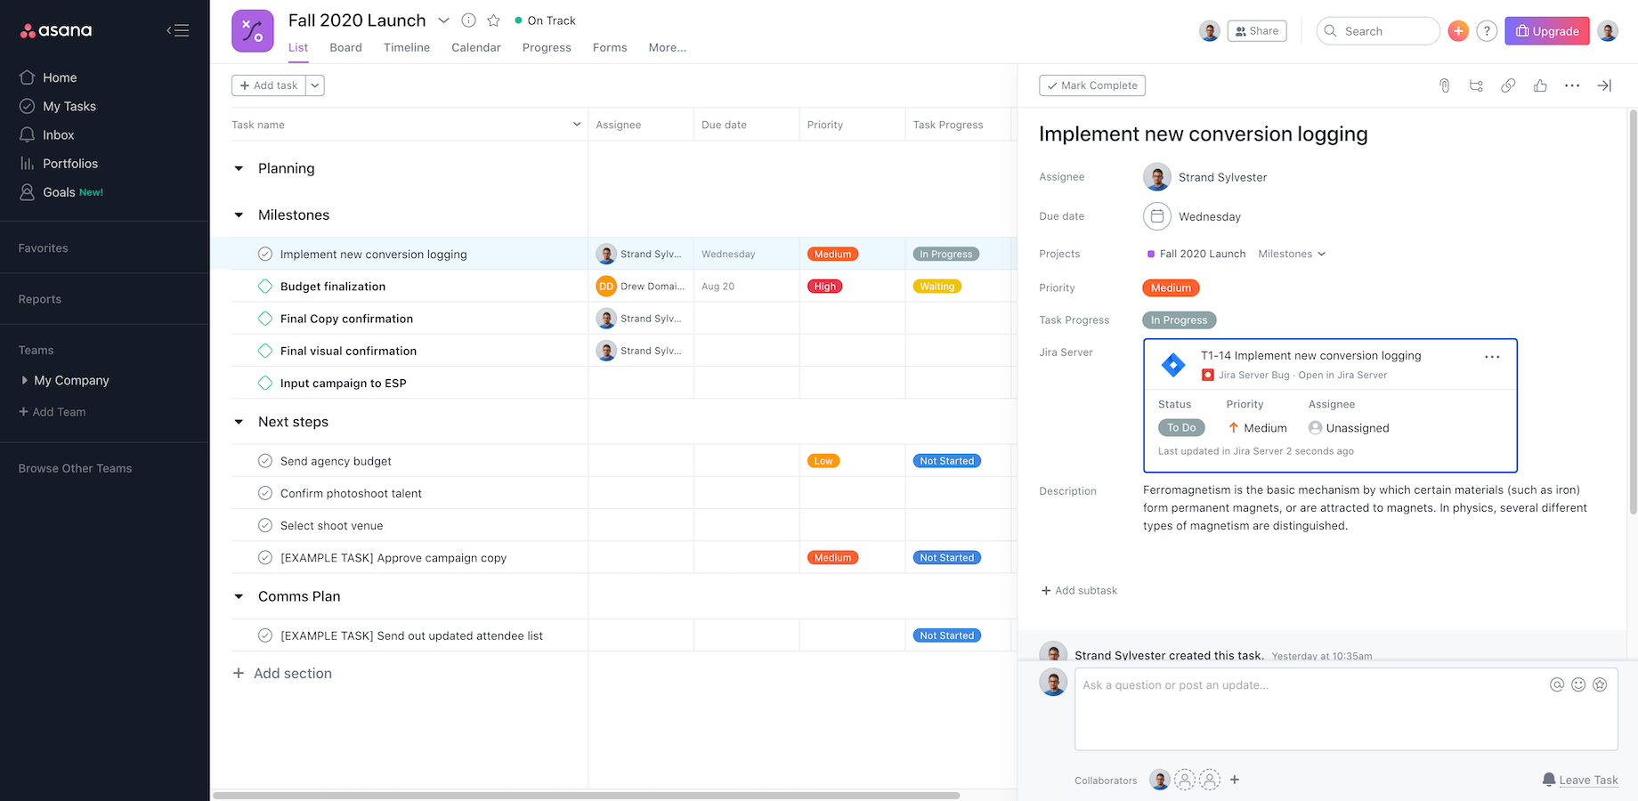The height and width of the screenshot is (801, 1638).
Task: Click the In Progress pill in task pane
Action: pyautogui.click(x=1179, y=320)
